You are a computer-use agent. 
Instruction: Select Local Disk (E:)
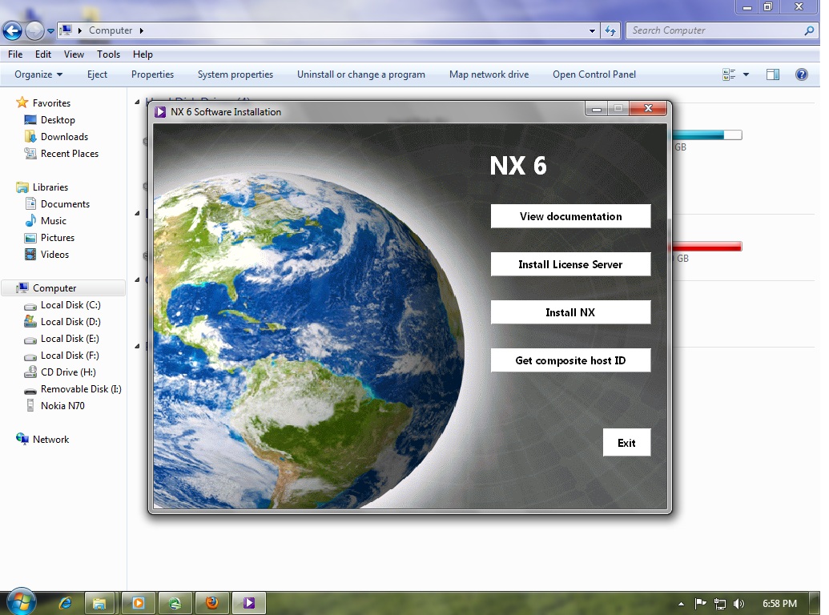click(x=70, y=339)
